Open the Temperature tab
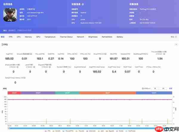Image resolution: width=179 pixels, height=132 pixels. click(x=50, y=37)
